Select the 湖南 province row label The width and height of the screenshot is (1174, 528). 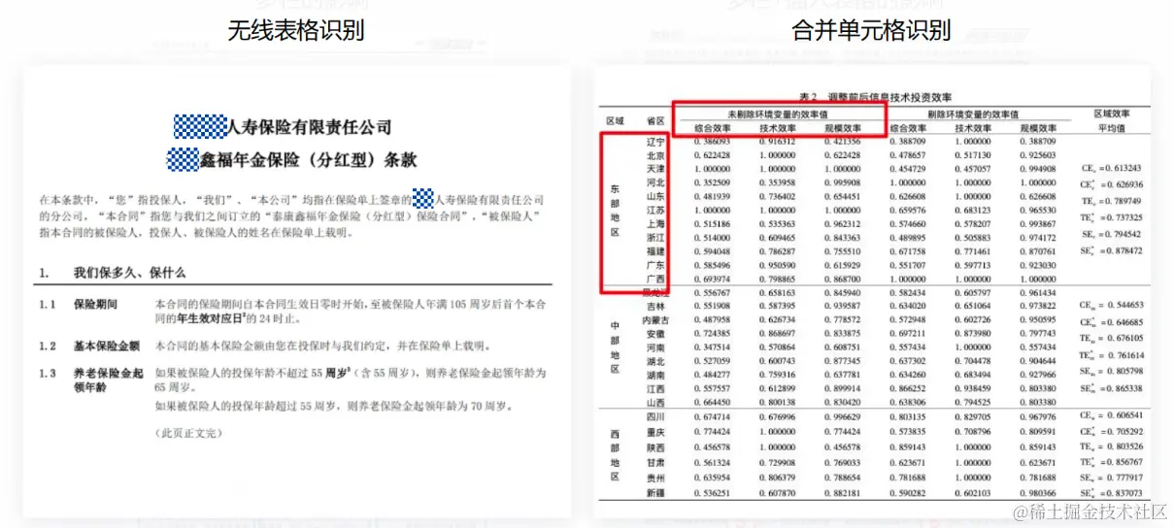(655, 375)
